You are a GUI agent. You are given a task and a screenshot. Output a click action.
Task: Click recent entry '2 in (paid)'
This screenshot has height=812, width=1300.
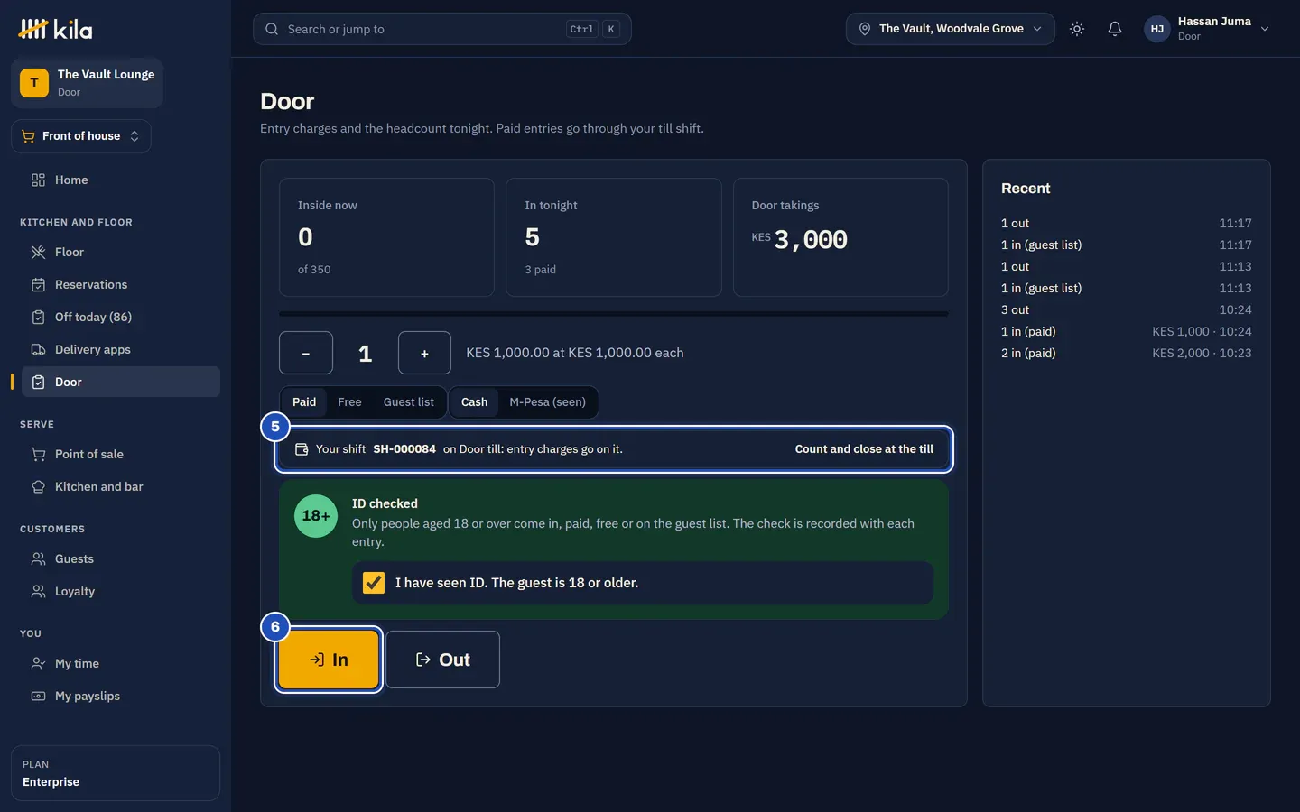pos(1126,353)
